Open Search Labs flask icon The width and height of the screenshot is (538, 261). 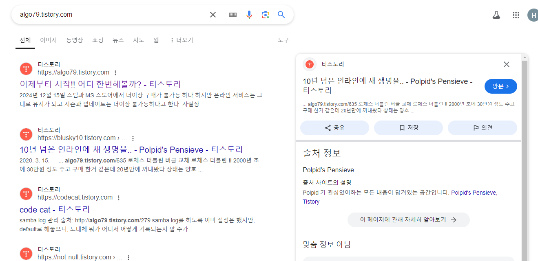tap(496, 15)
